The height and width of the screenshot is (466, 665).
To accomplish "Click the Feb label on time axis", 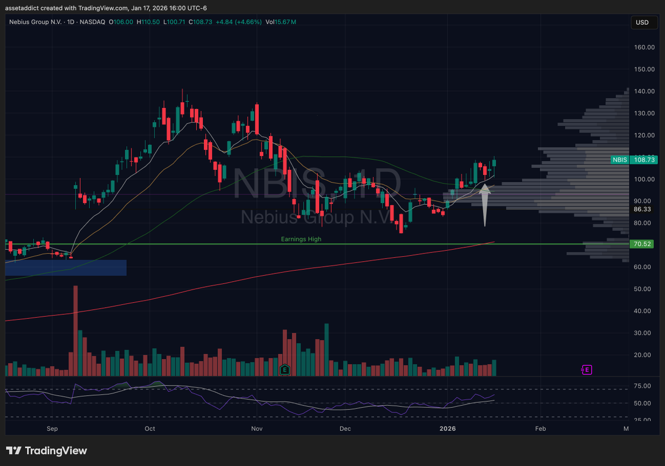I will pos(541,428).
